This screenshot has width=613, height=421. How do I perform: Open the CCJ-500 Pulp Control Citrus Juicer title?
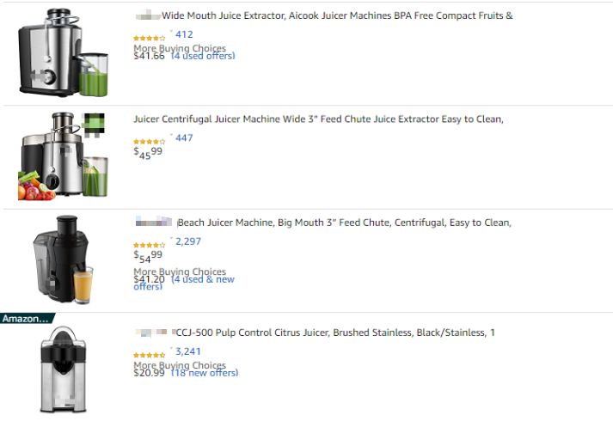tap(335, 333)
